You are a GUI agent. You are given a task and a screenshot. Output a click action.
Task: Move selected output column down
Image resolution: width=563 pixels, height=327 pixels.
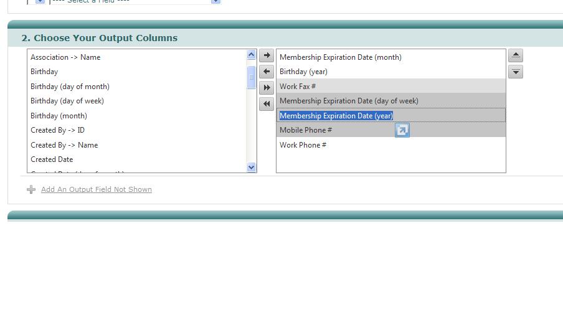pos(516,72)
